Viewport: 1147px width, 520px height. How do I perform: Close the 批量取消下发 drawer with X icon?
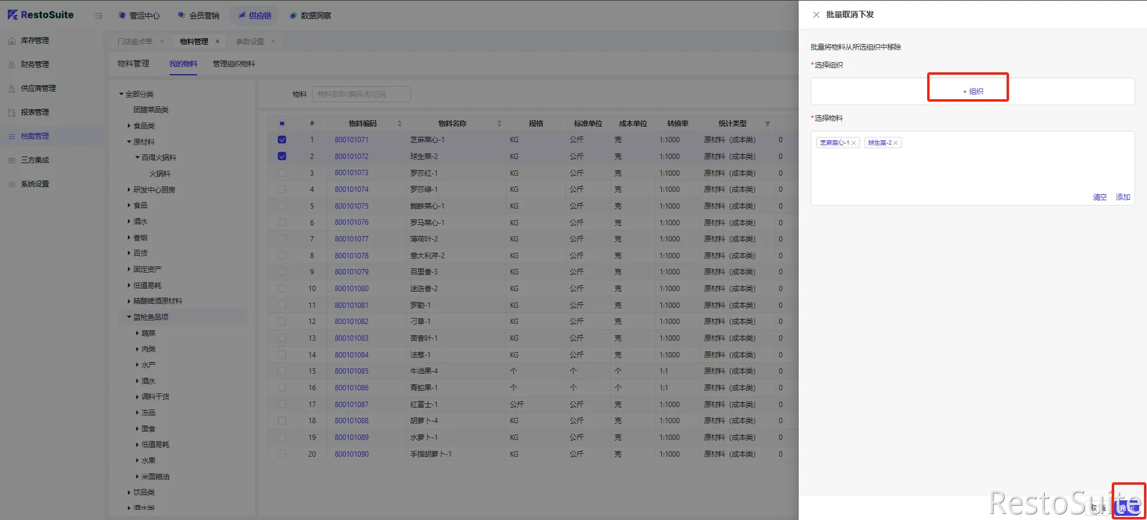pyautogui.click(x=816, y=15)
